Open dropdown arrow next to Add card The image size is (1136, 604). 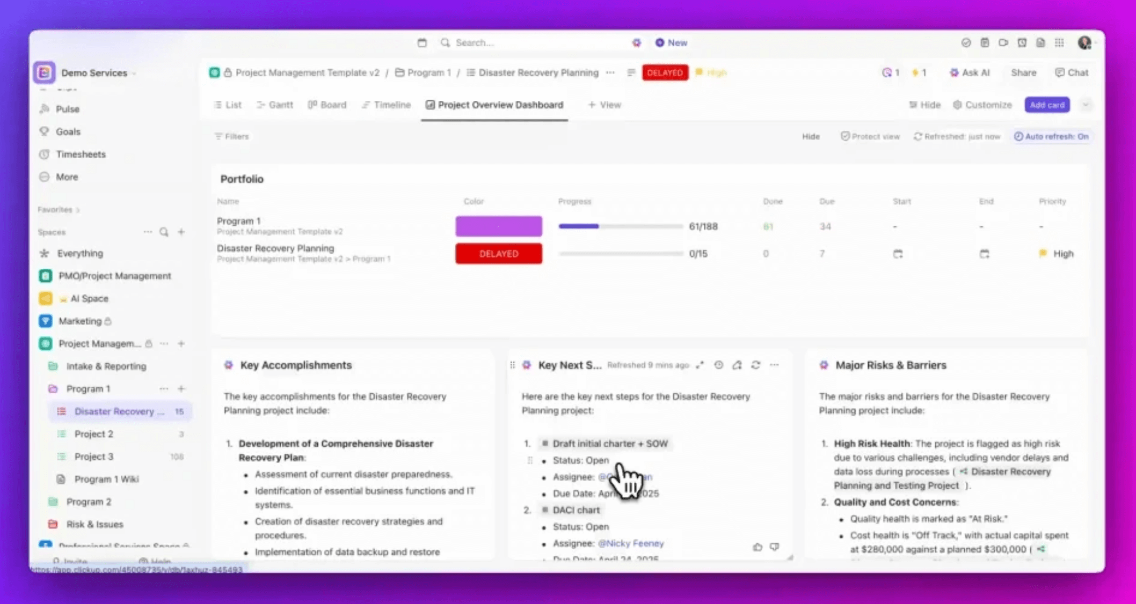(x=1086, y=105)
